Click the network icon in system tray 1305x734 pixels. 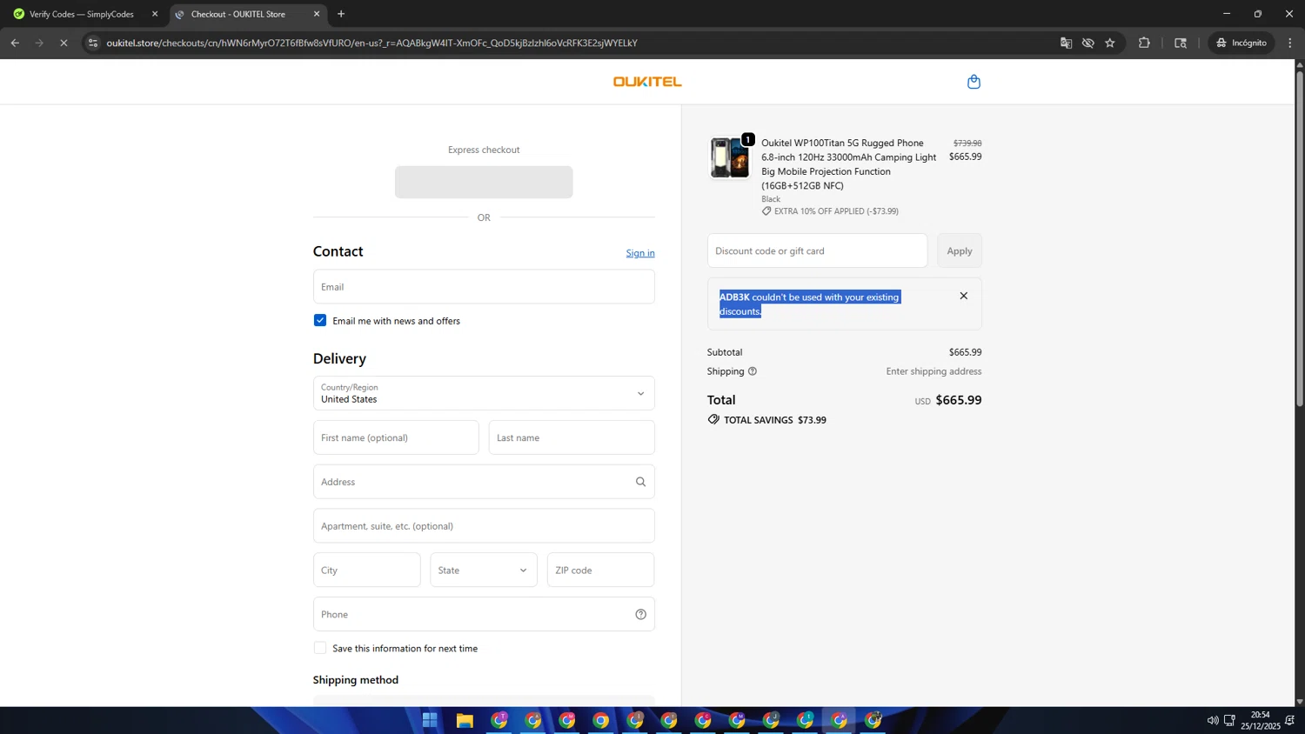[1229, 720]
